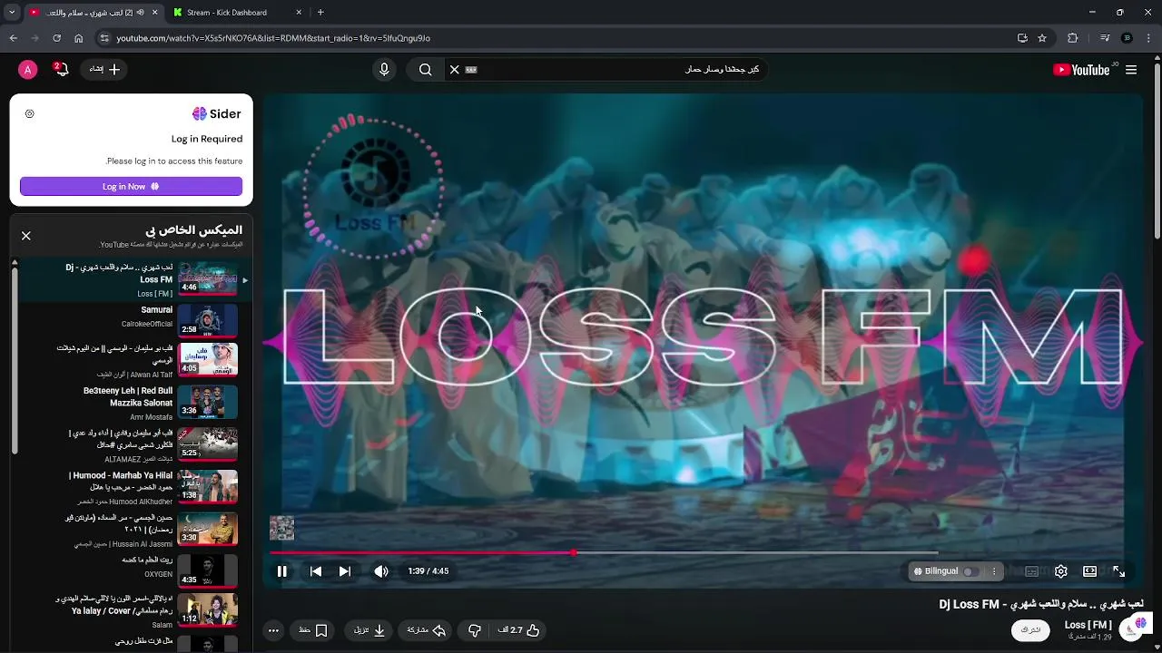Skip to next video in player
Image resolution: width=1162 pixels, height=653 pixels.
pyautogui.click(x=345, y=571)
